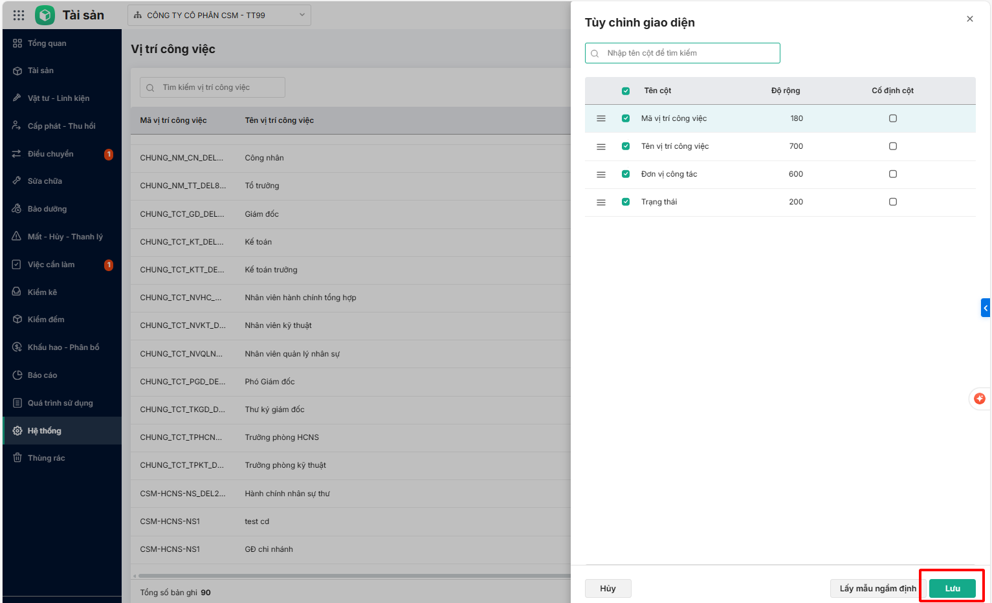Enable fixed column for Mã vị trí công việc
Viewport: 992px width, 603px height.
click(892, 118)
